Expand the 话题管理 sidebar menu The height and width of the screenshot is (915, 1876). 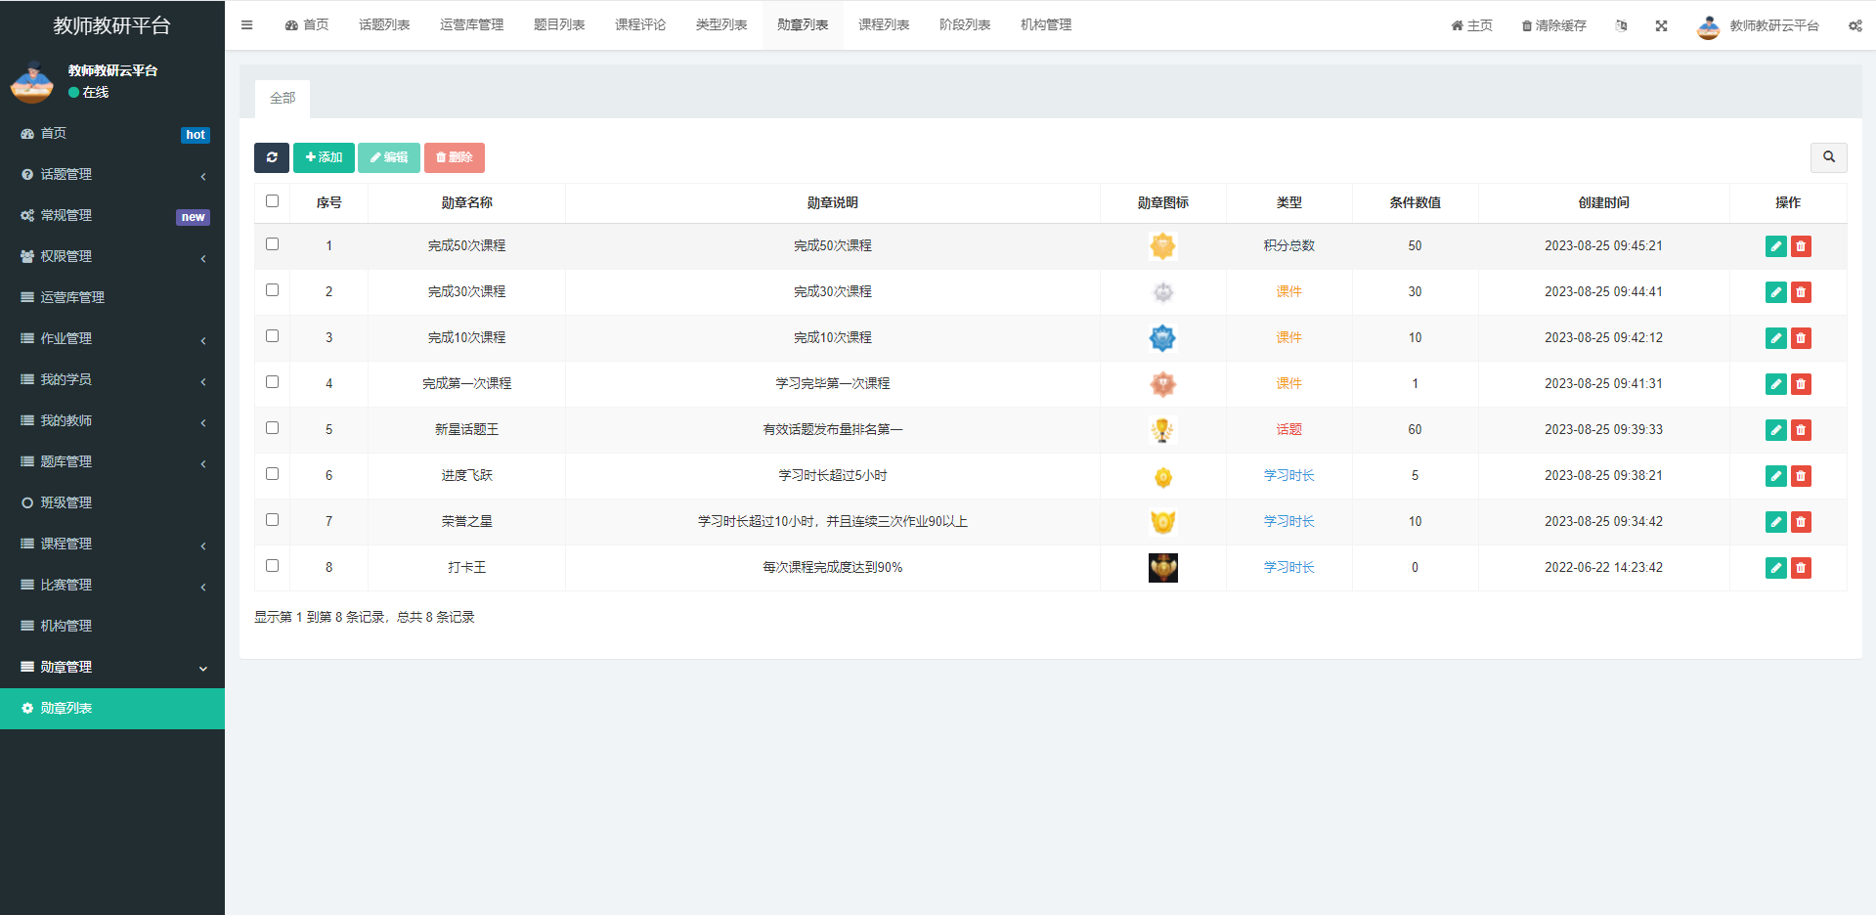point(112,174)
